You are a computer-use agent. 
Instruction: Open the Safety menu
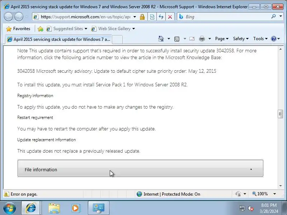(x=241, y=39)
